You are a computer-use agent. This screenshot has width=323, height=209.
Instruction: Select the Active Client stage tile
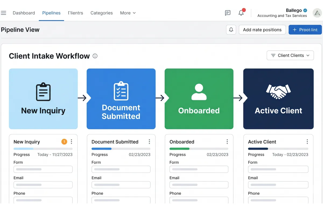coord(278,99)
